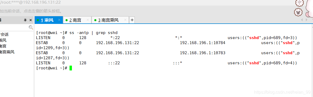The width and height of the screenshot is (313, 97).
Task: Click the magnifier search icon in sidebar
Action: pyautogui.click(x=31, y=27)
